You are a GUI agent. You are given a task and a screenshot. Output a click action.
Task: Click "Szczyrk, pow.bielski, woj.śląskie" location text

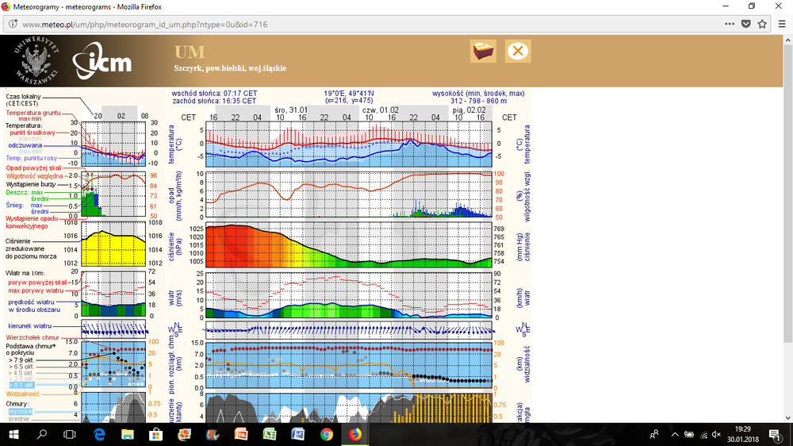[230, 68]
